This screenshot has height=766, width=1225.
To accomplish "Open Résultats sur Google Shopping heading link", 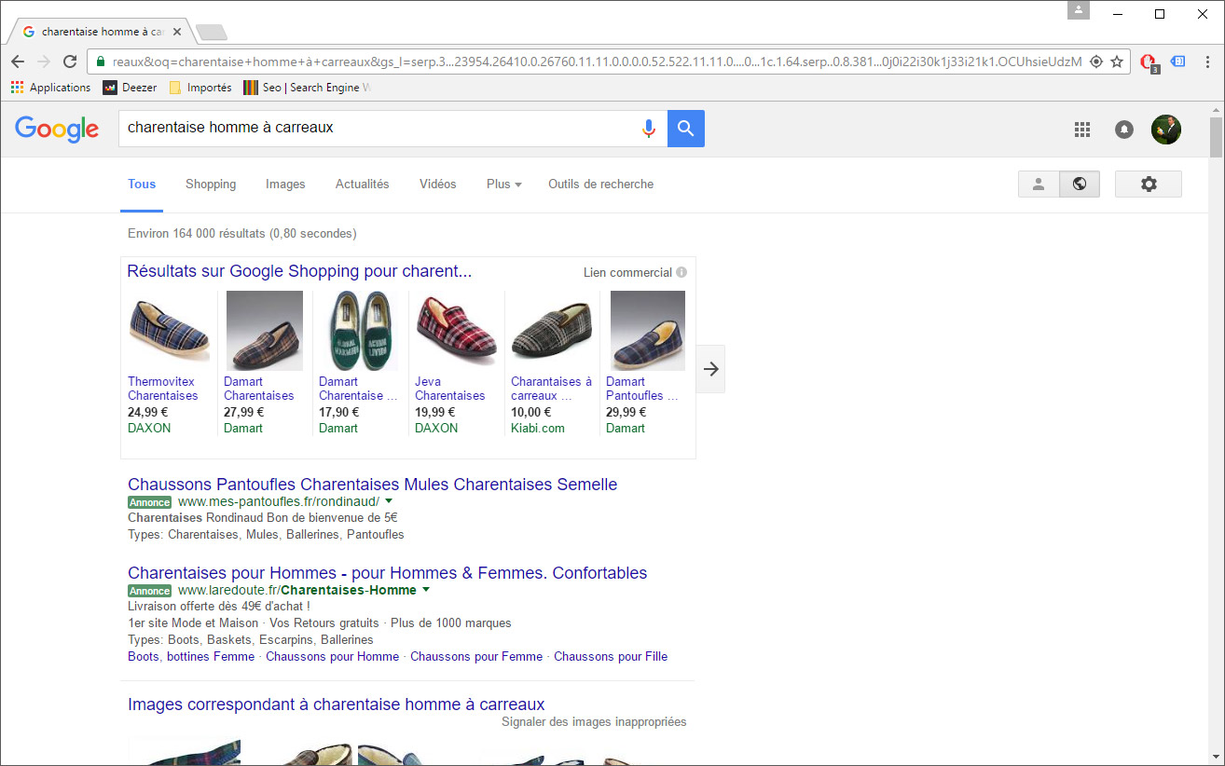I will coord(299,272).
